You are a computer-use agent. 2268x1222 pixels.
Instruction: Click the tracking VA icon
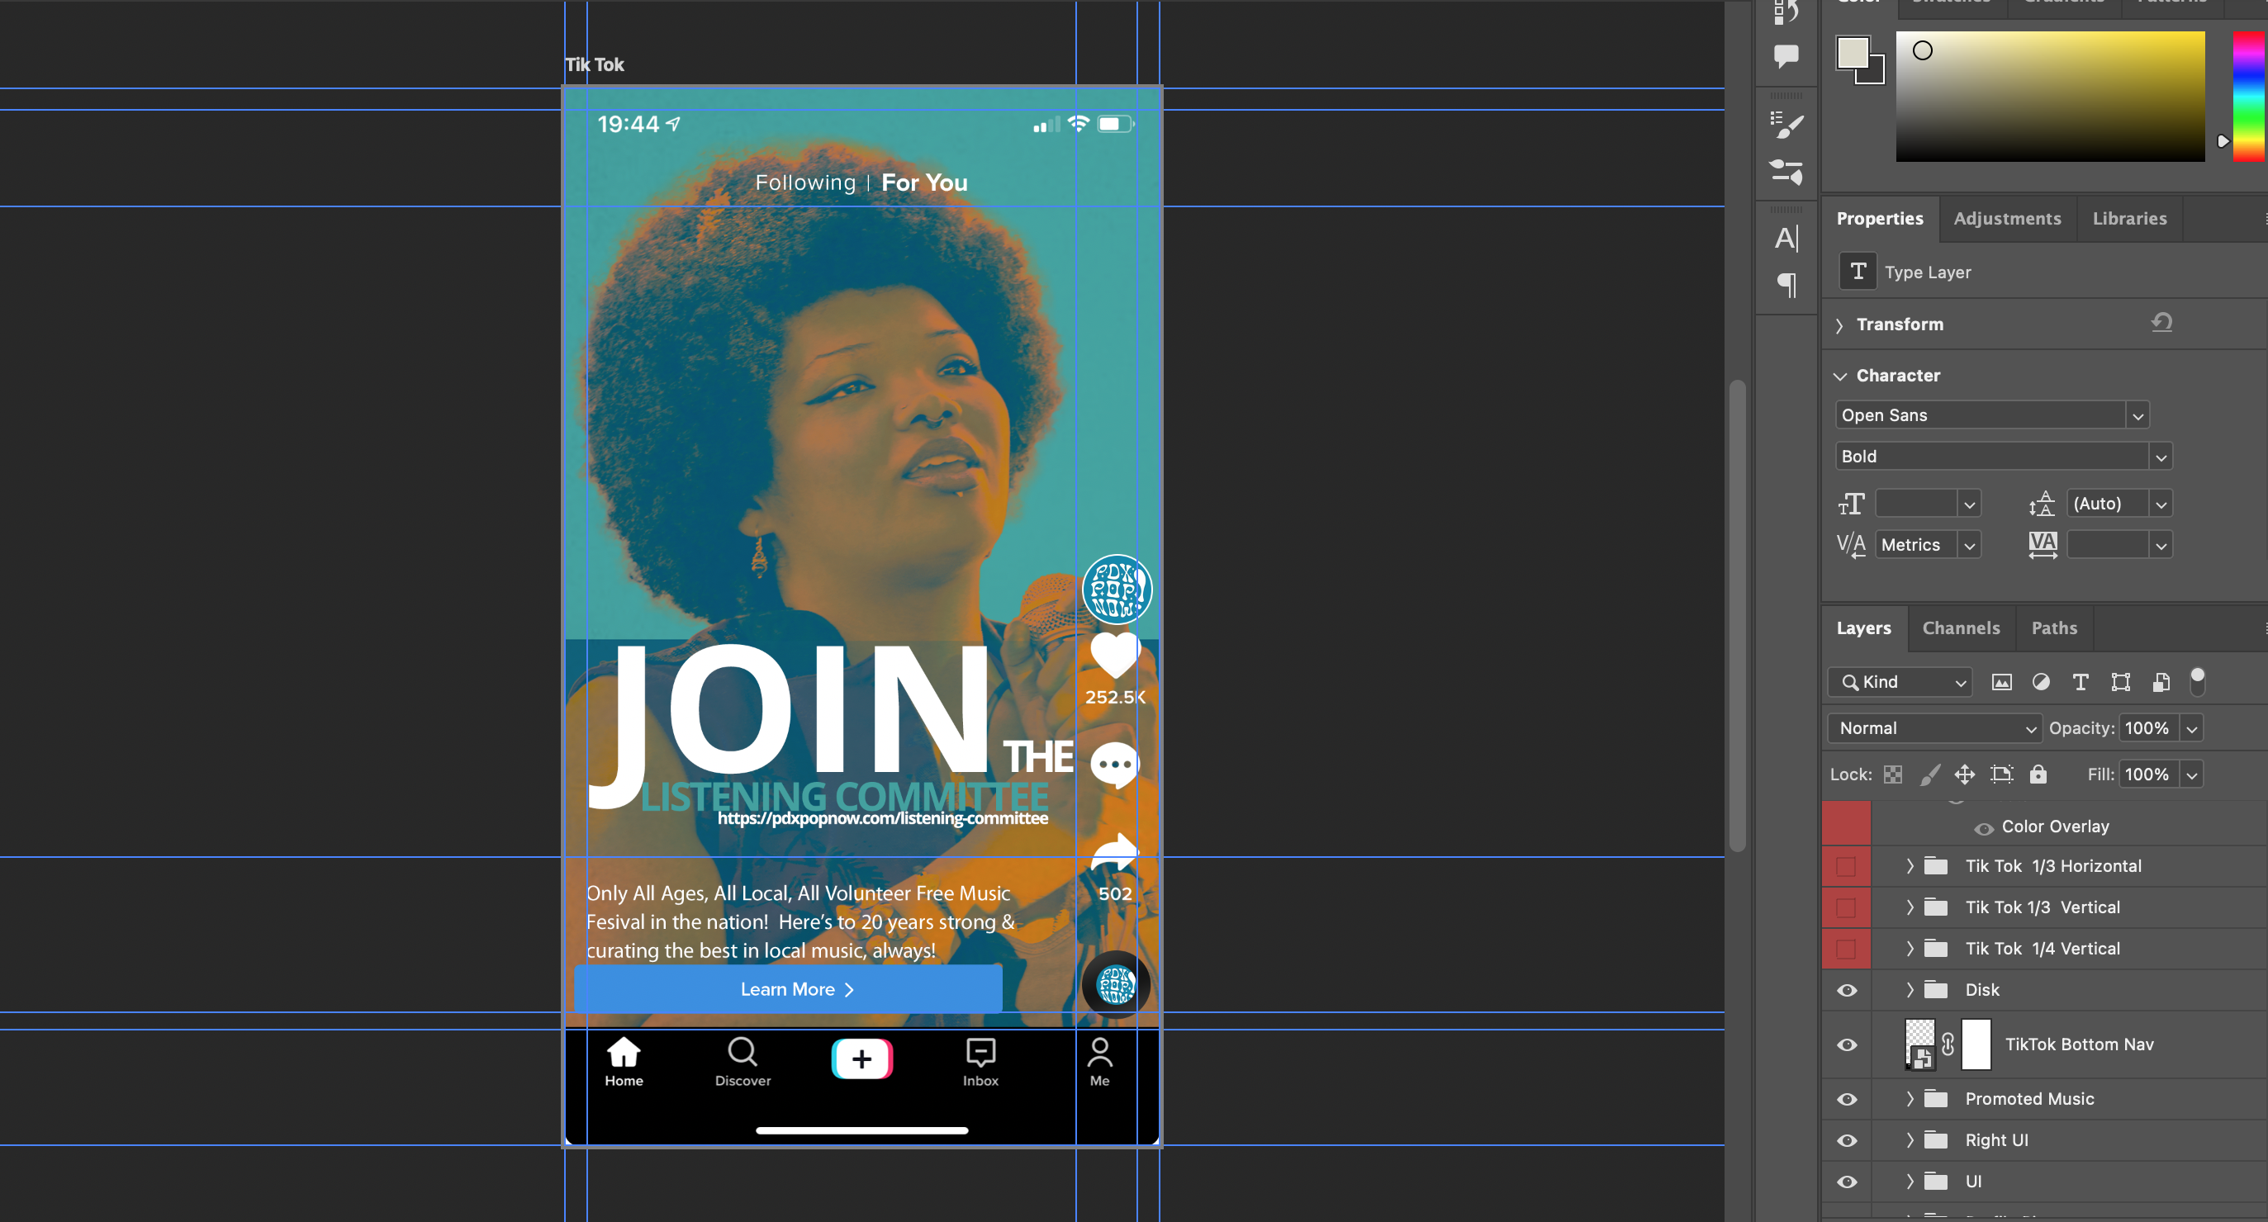(2043, 545)
